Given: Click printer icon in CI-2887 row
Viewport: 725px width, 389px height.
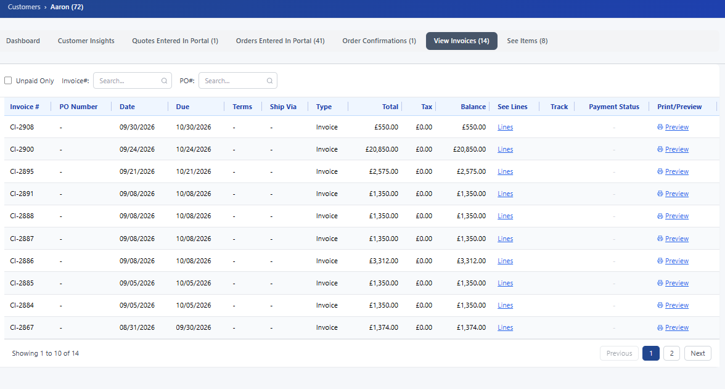Looking at the screenshot, I should [x=660, y=238].
